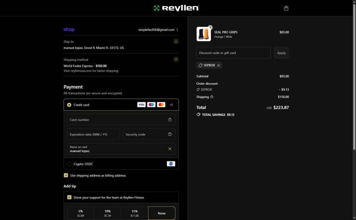
Task: Click the Total Savings tag icon
Action: [x=199, y=114]
